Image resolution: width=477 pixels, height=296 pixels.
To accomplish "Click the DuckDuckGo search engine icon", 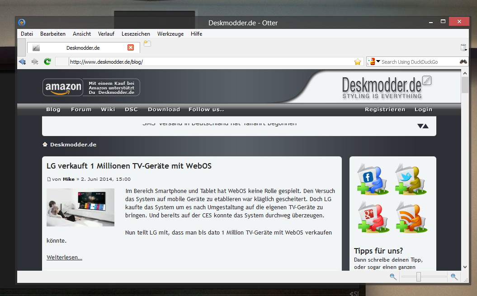I will (372, 62).
